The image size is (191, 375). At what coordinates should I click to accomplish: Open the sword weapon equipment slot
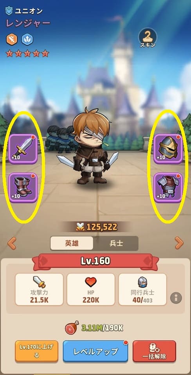coord(23,149)
